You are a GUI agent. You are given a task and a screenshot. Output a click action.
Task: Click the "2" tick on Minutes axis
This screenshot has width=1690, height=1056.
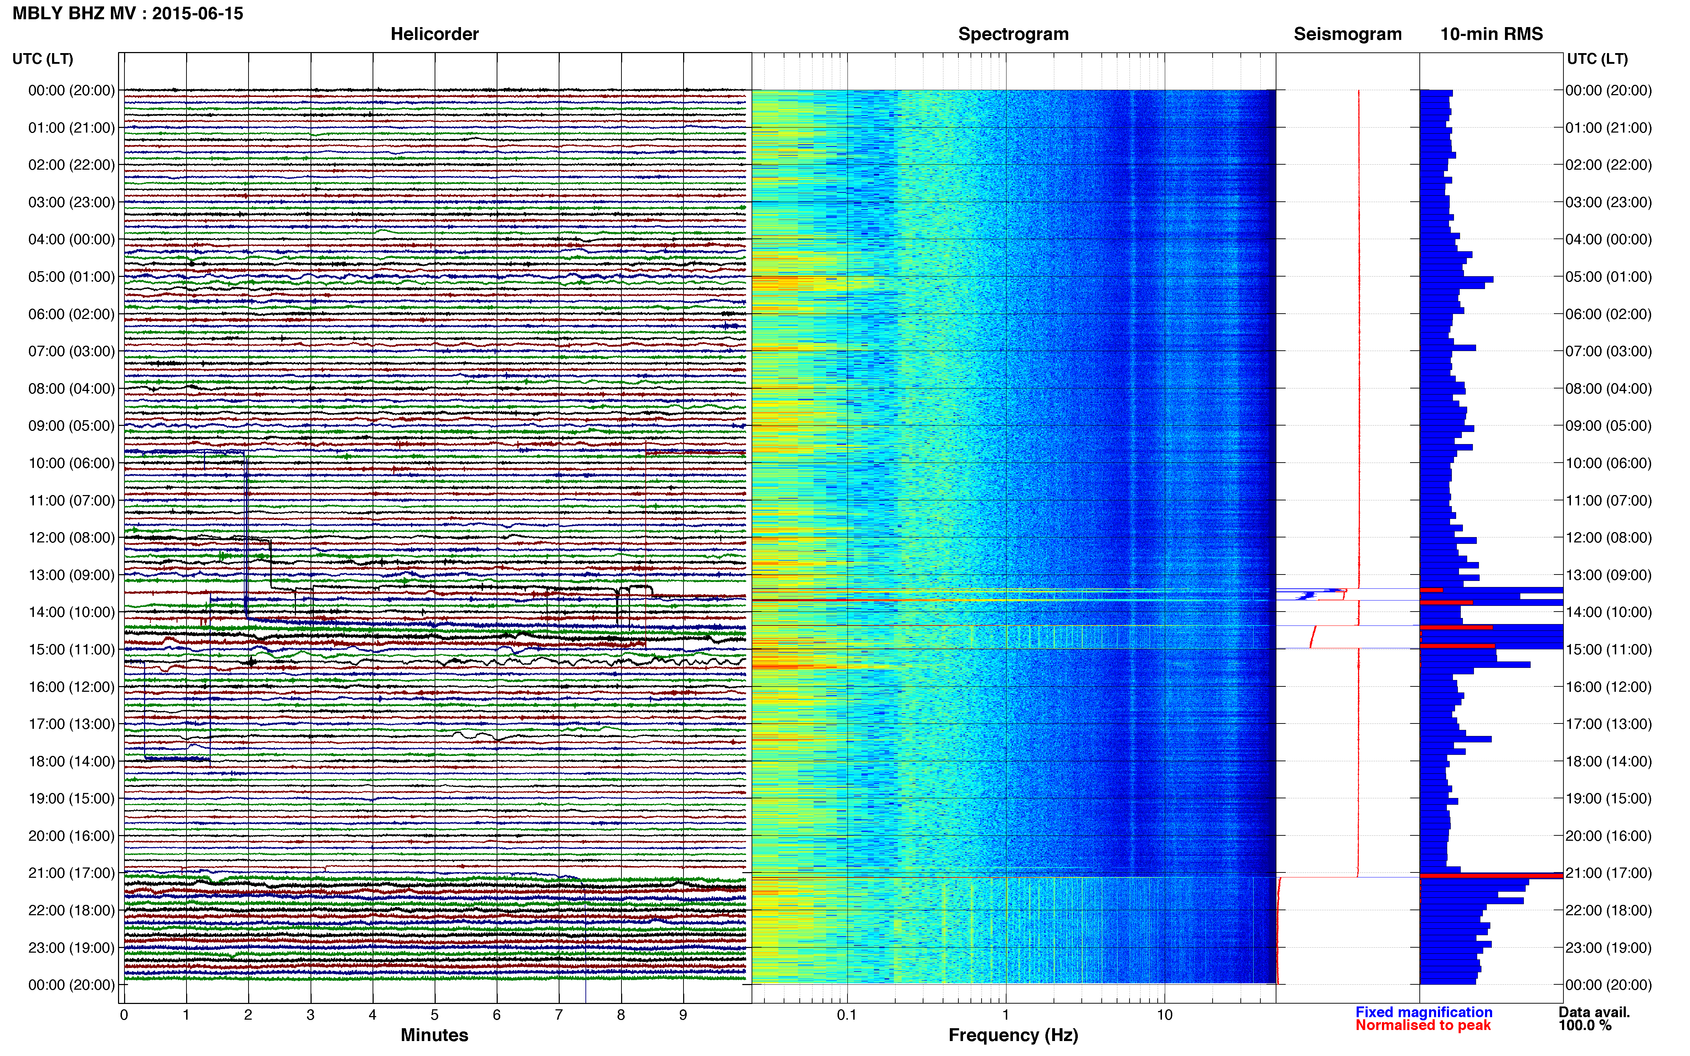(x=248, y=1015)
